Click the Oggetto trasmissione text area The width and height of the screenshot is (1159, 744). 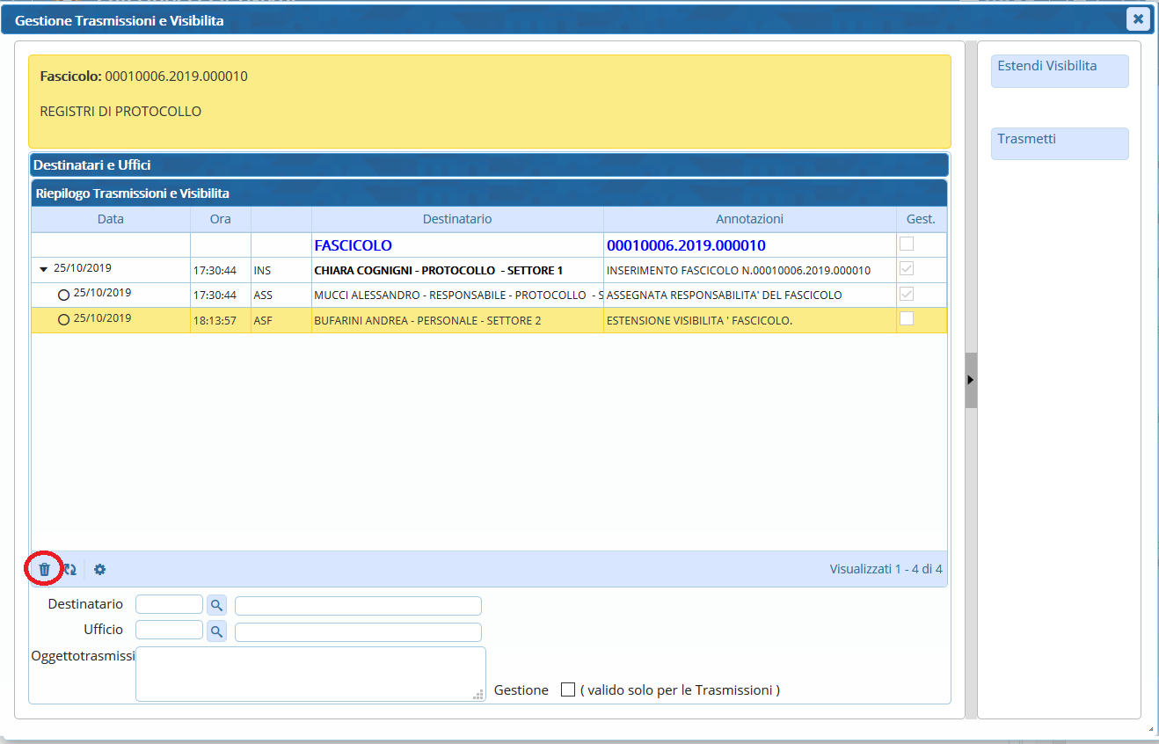(x=310, y=674)
